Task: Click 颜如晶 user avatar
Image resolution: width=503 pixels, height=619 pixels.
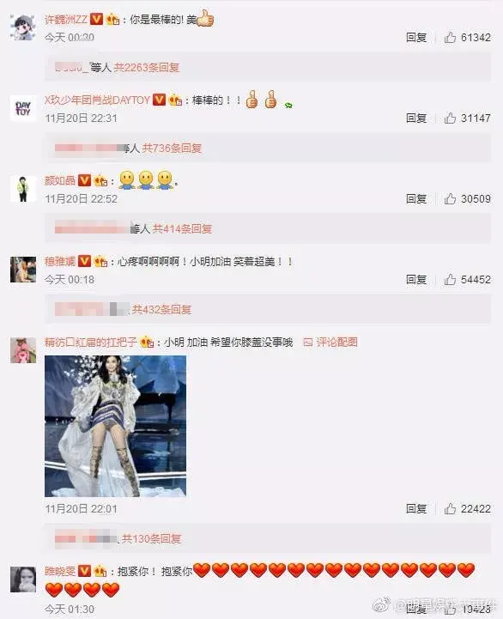Action: (x=23, y=189)
